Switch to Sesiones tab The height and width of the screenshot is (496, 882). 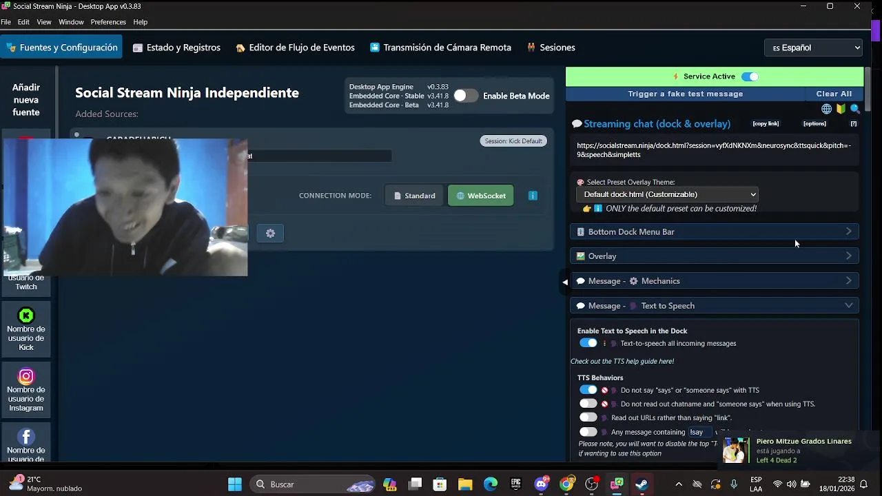tap(551, 48)
